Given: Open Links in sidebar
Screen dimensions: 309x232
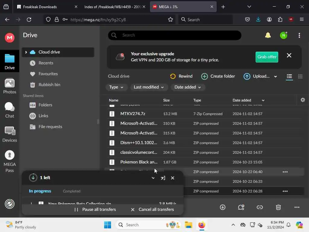Looking at the screenshot, I should (x=43, y=116).
